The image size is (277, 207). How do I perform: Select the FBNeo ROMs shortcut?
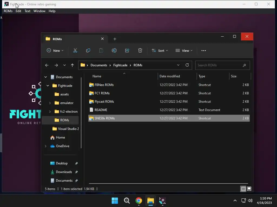click(x=169, y=85)
